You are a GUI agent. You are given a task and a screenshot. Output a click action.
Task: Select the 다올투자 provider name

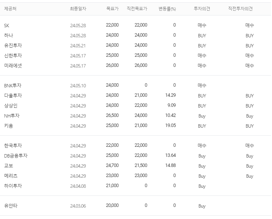[x=13, y=96]
